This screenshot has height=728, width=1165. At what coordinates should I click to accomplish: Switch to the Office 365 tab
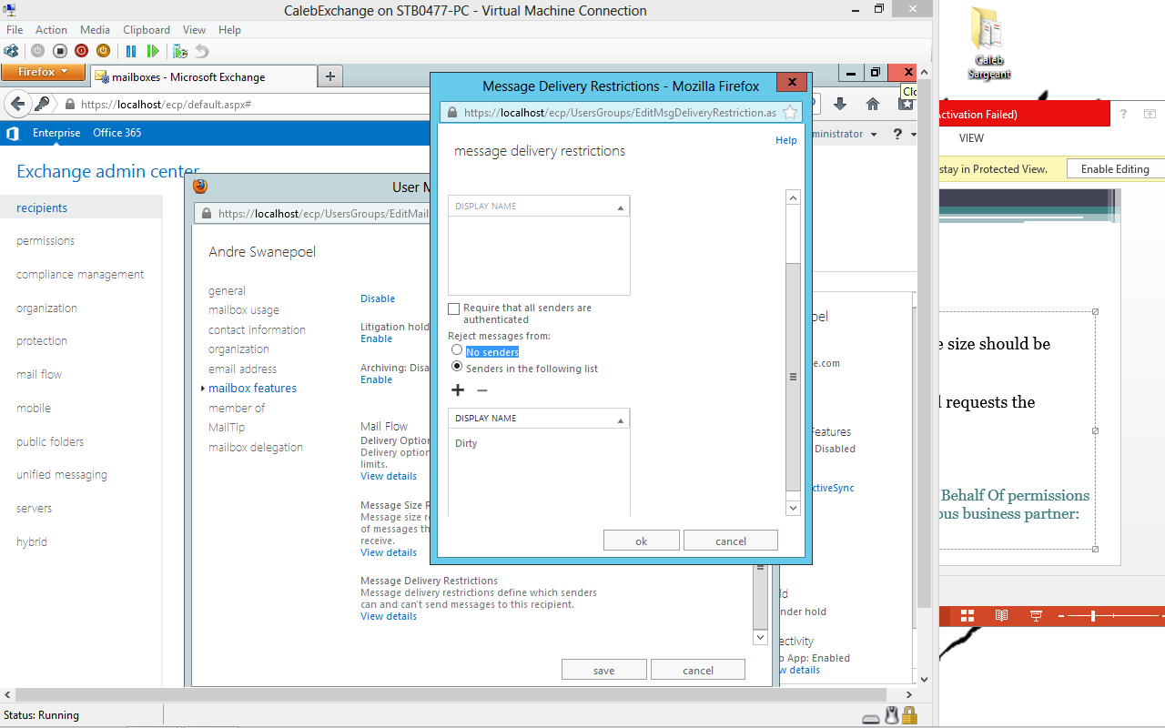[116, 133]
